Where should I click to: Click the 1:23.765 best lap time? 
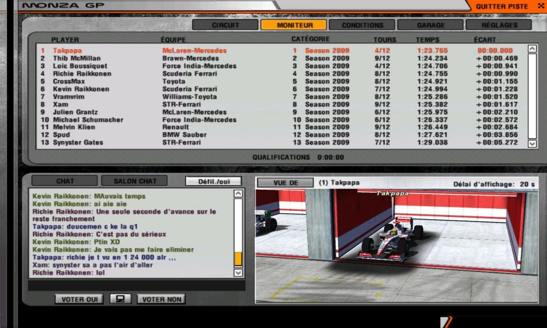432,51
